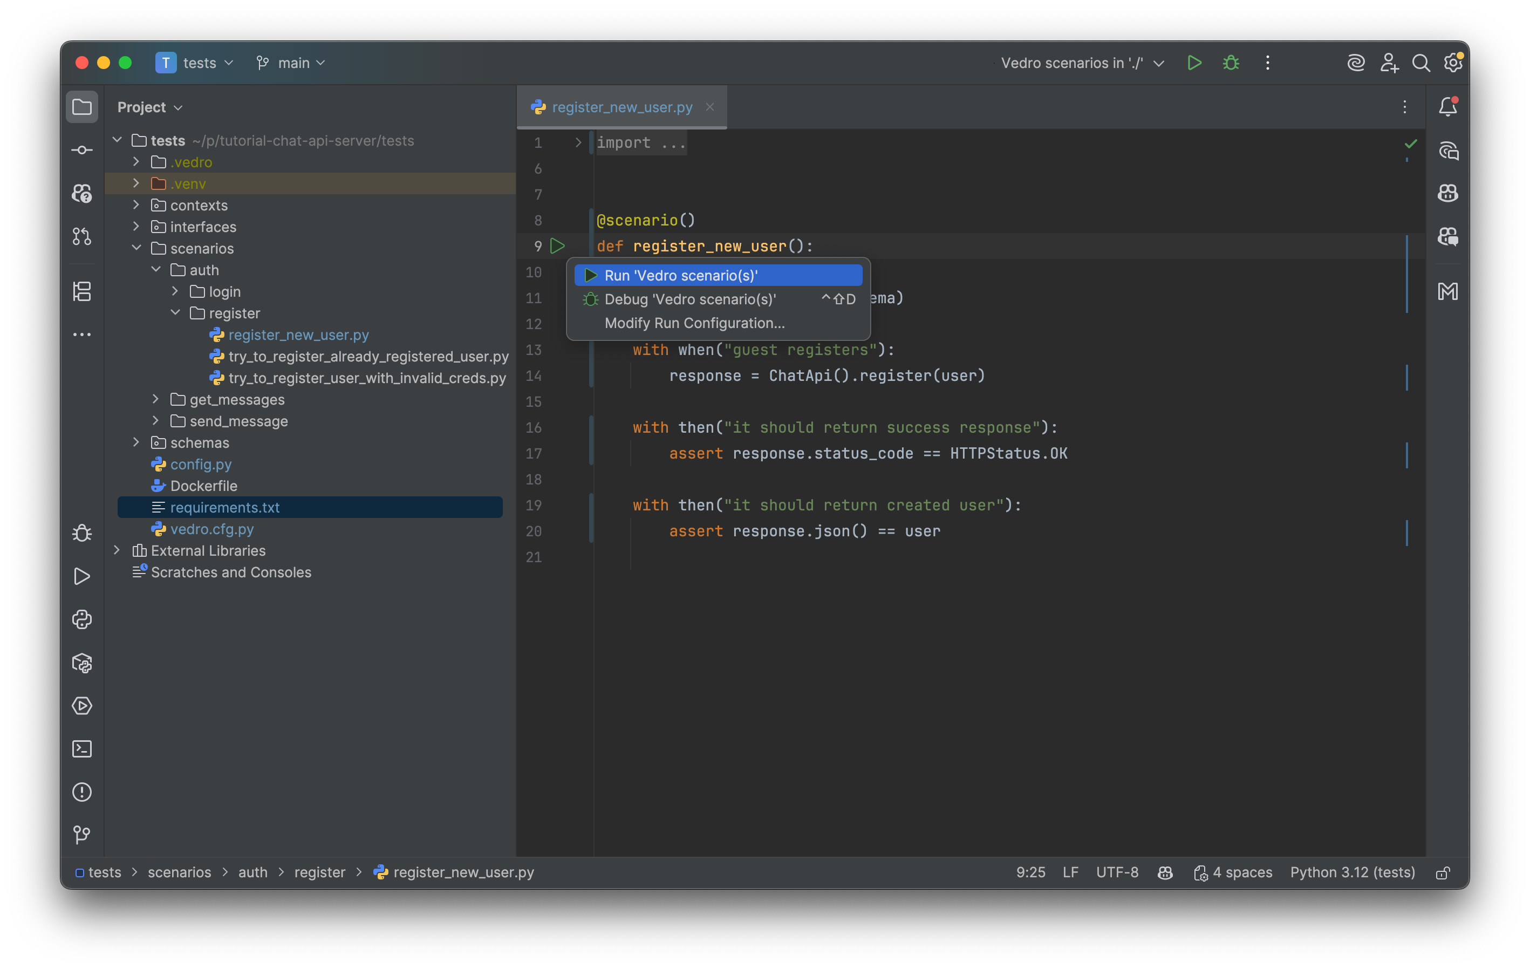Image resolution: width=1530 pixels, height=969 pixels.
Task: Open the Project tool window folder icon
Action: (x=81, y=107)
